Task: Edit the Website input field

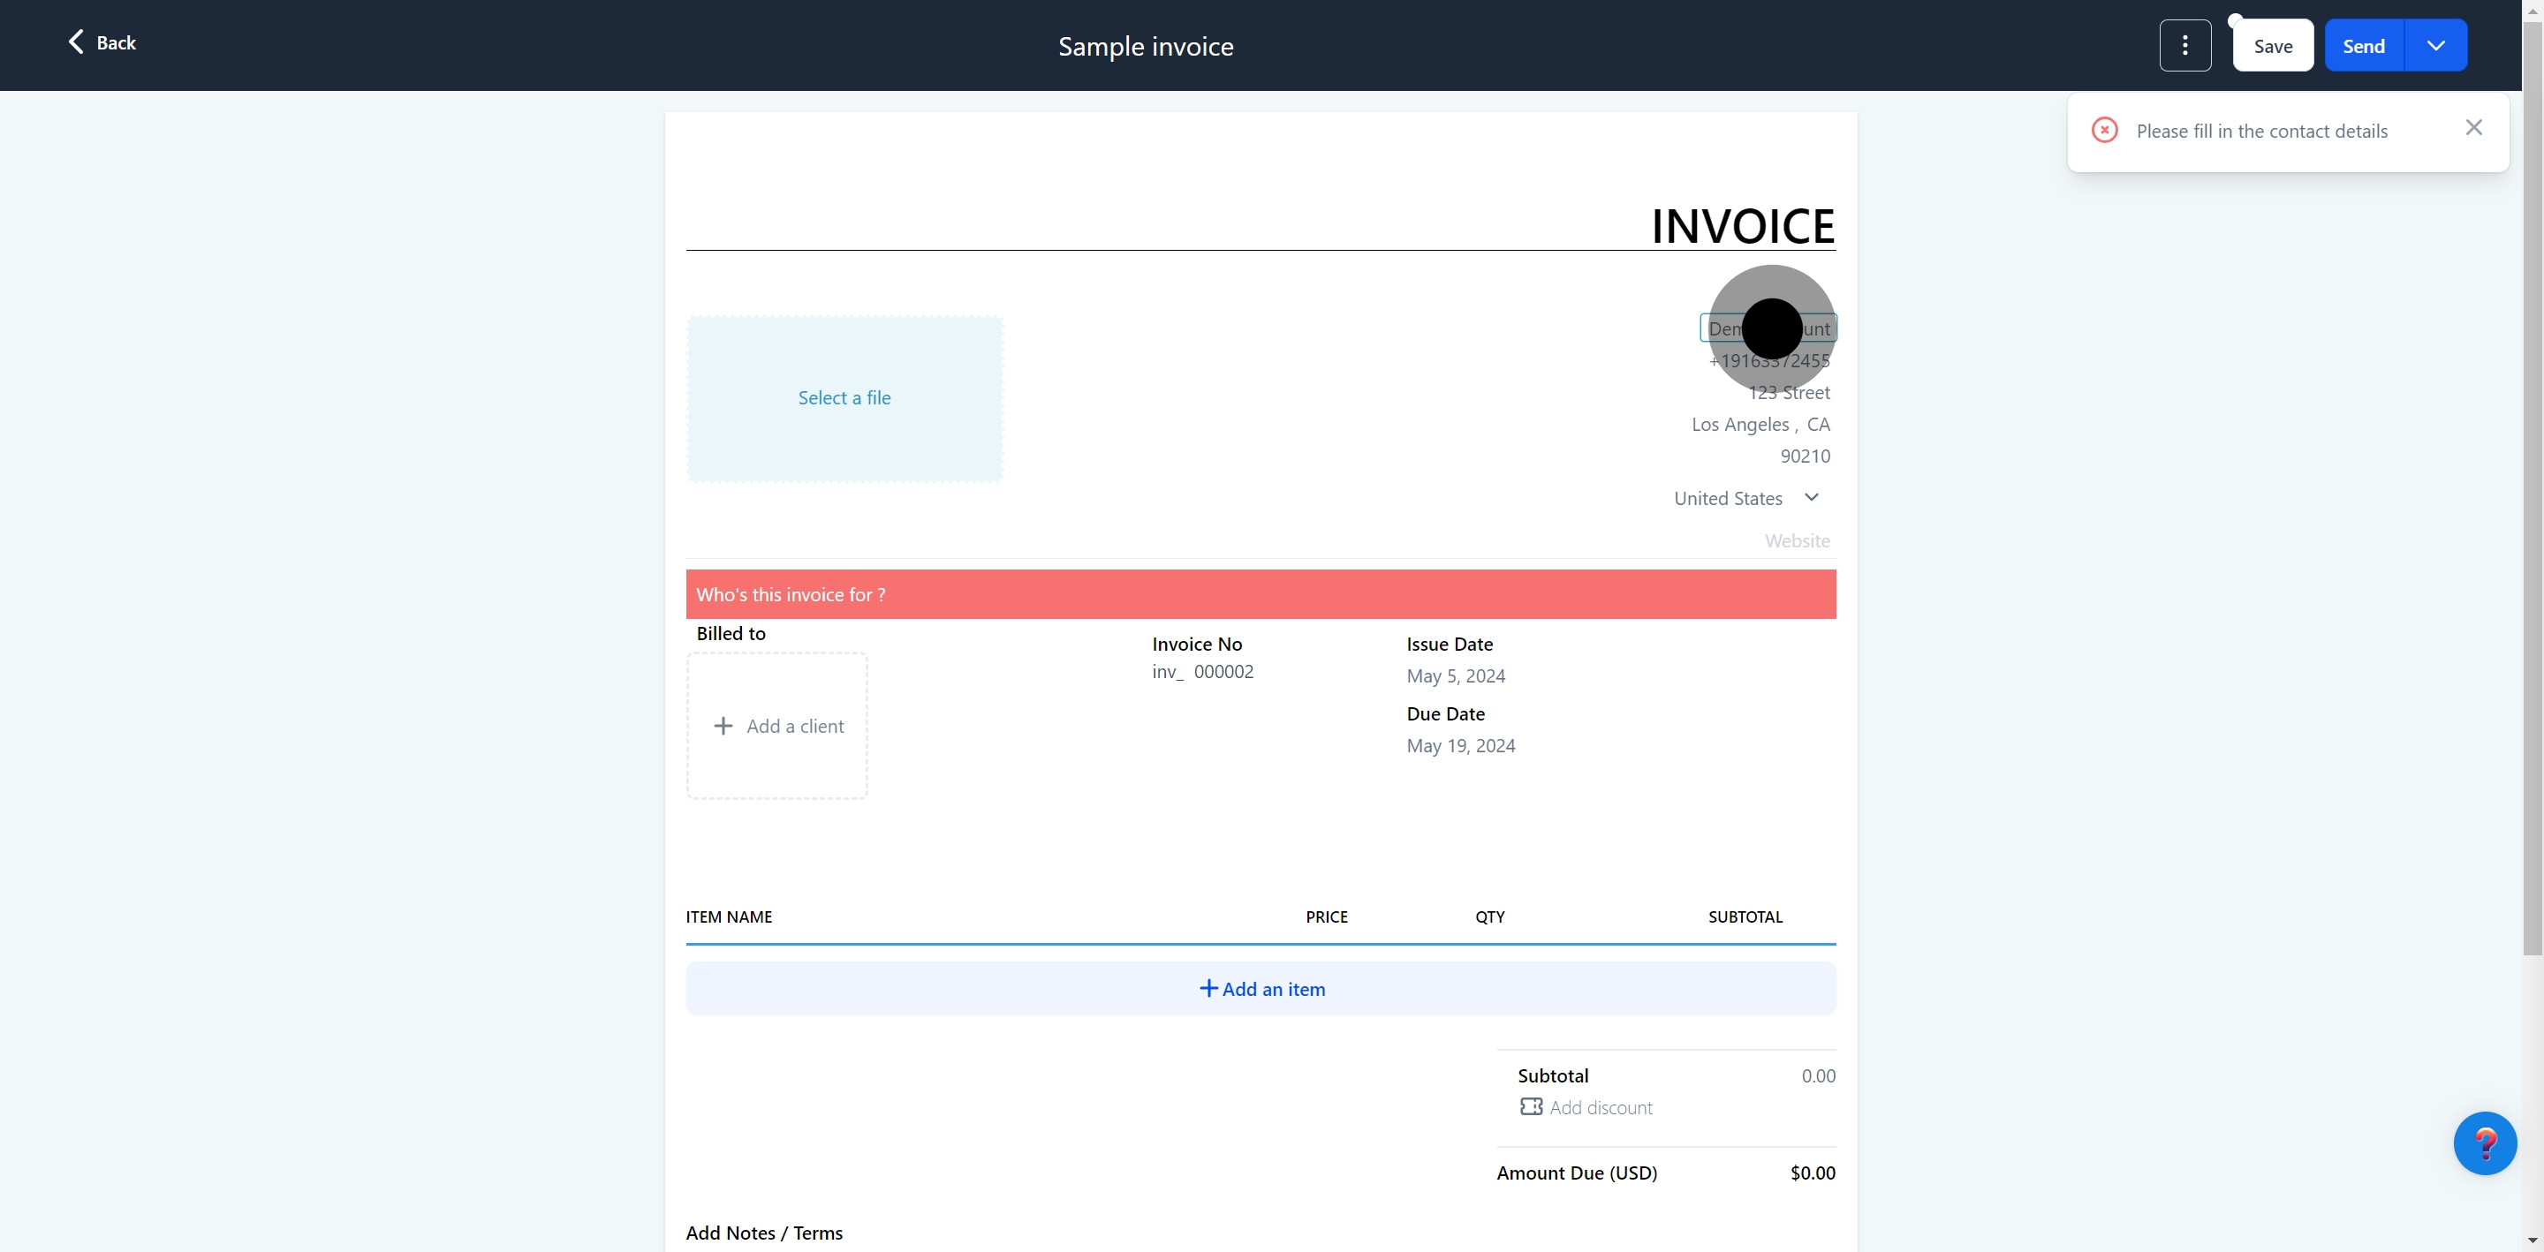Action: click(1797, 540)
